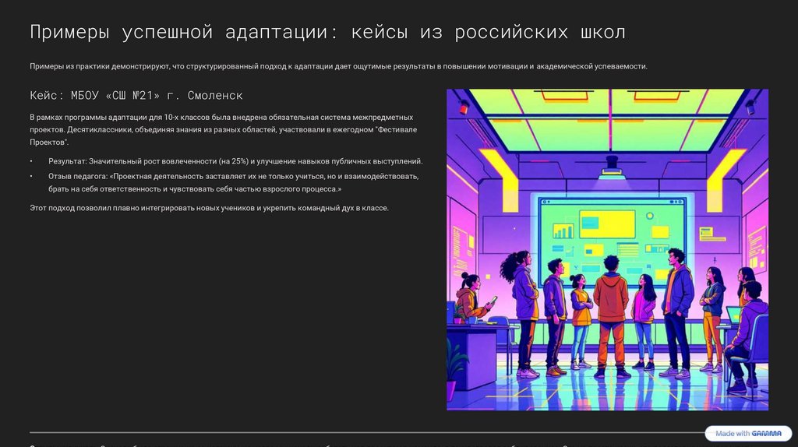Click the neon classroom illustration
Viewport: 798px width, 447px height.
(x=607, y=250)
